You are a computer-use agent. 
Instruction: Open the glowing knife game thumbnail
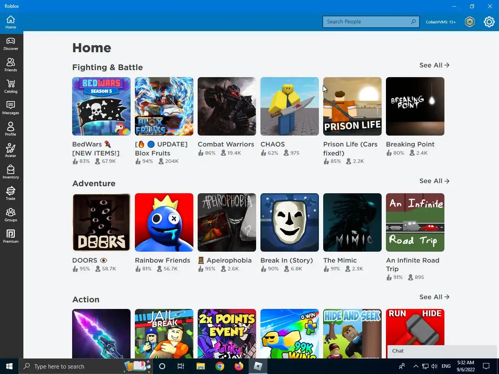(101, 333)
